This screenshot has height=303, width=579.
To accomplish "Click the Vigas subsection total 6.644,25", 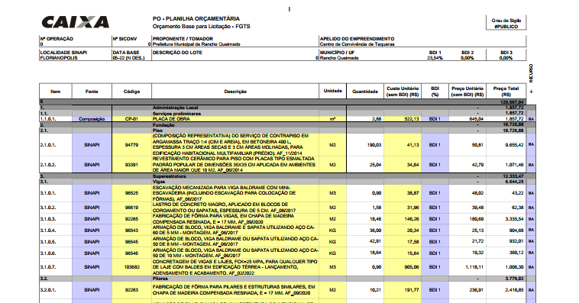I will coord(514,182).
